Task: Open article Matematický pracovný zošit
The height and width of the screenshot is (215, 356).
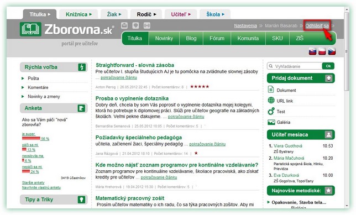Action: coord(130,198)
